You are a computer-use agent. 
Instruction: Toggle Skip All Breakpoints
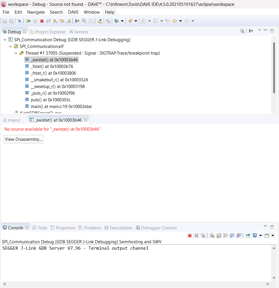point(19,21)
